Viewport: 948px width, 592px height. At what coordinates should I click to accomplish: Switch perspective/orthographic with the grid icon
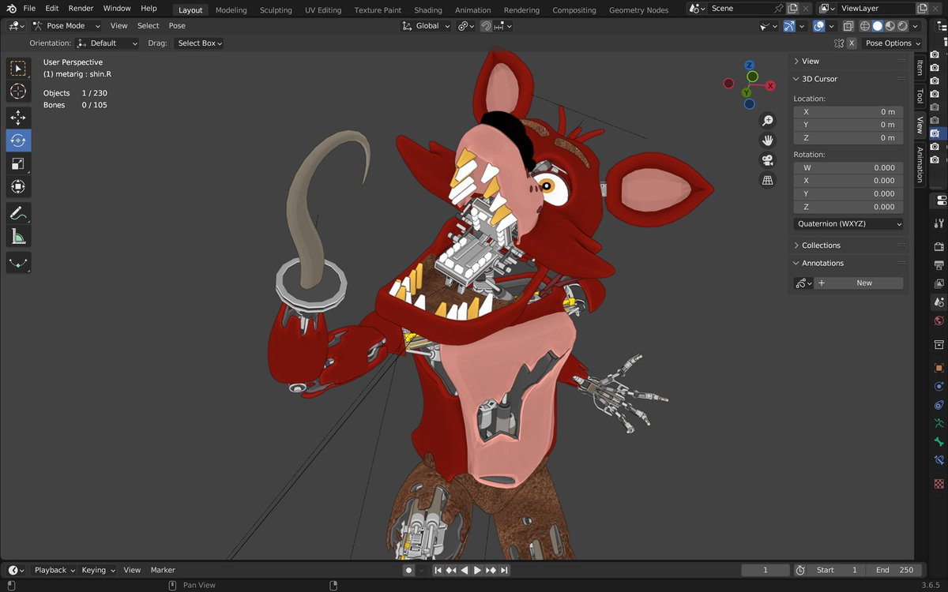[x=768, y=181]
